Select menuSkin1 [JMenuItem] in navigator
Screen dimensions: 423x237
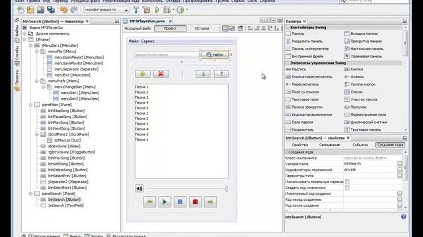(x=79, y=93)
